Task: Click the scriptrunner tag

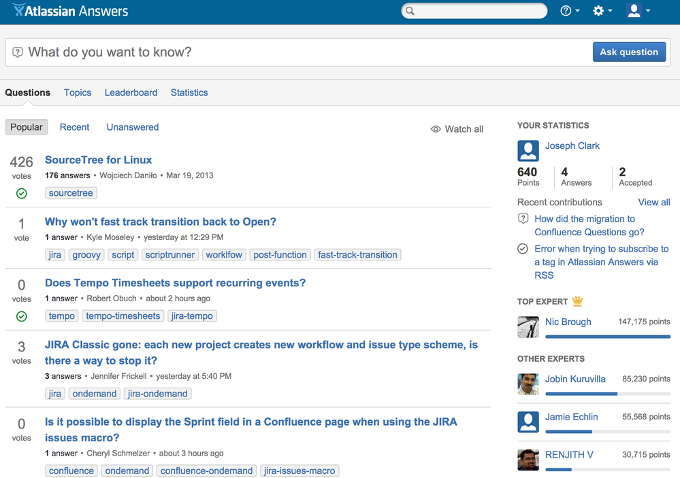Action: click(x=170, y=255)
